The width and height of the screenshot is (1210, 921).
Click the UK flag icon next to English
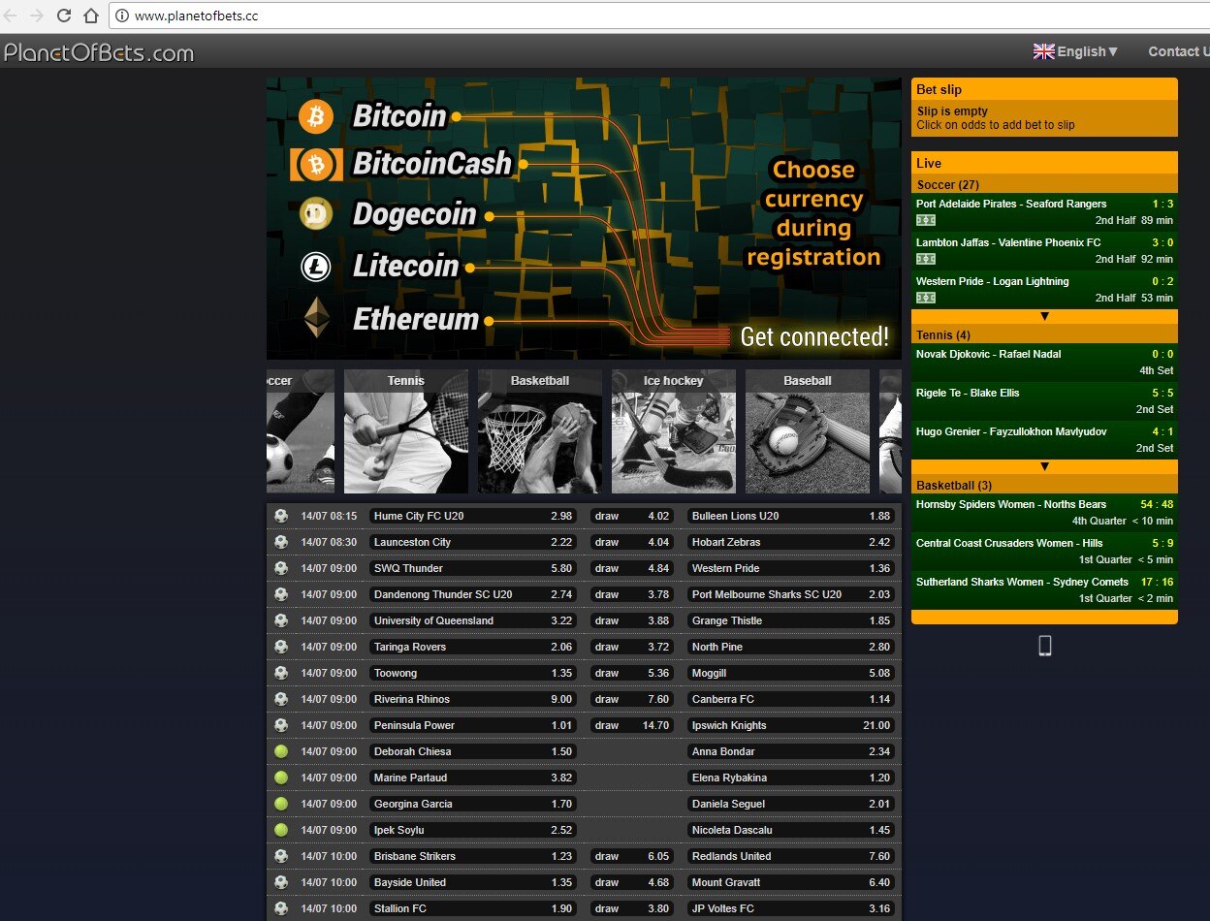tap(1043, 50)
